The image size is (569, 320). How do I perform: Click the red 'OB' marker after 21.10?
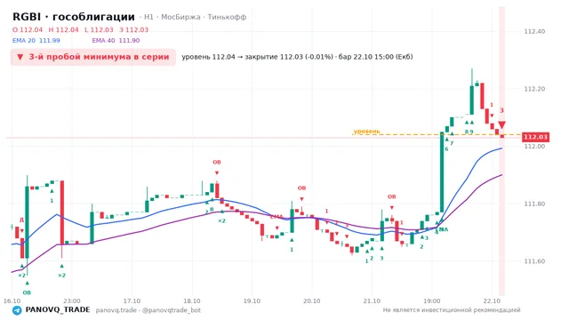point(391,196)
